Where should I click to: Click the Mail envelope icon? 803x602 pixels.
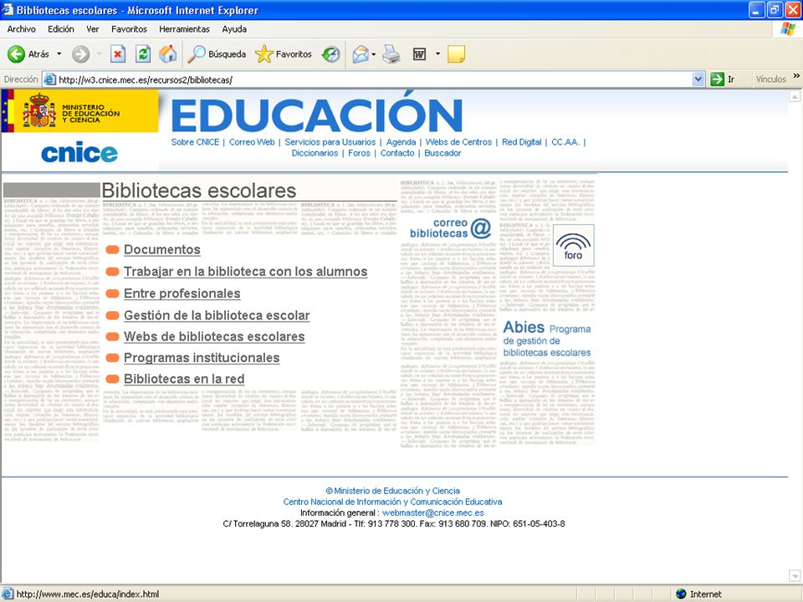point(361,54)
